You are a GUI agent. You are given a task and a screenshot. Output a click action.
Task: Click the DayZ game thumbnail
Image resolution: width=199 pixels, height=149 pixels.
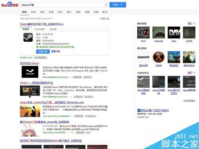tap(174, 33)
